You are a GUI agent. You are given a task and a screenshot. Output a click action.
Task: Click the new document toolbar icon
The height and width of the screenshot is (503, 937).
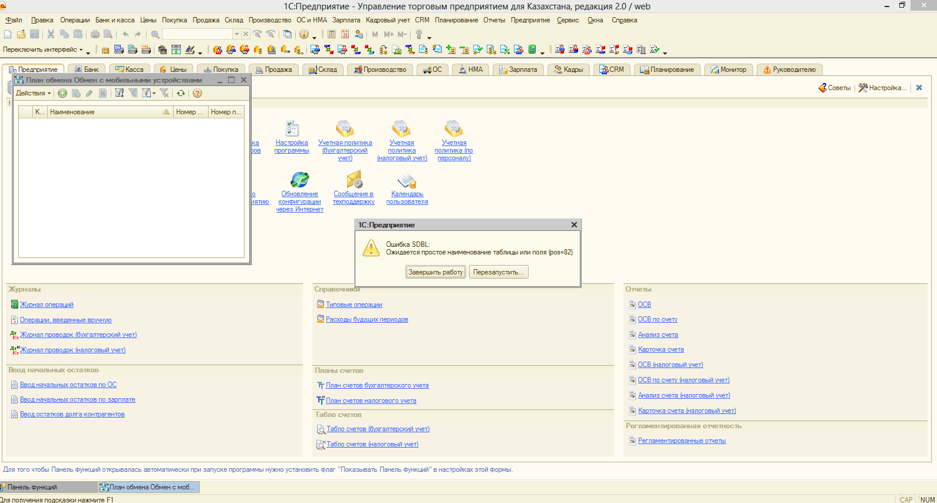pos(8,34)
